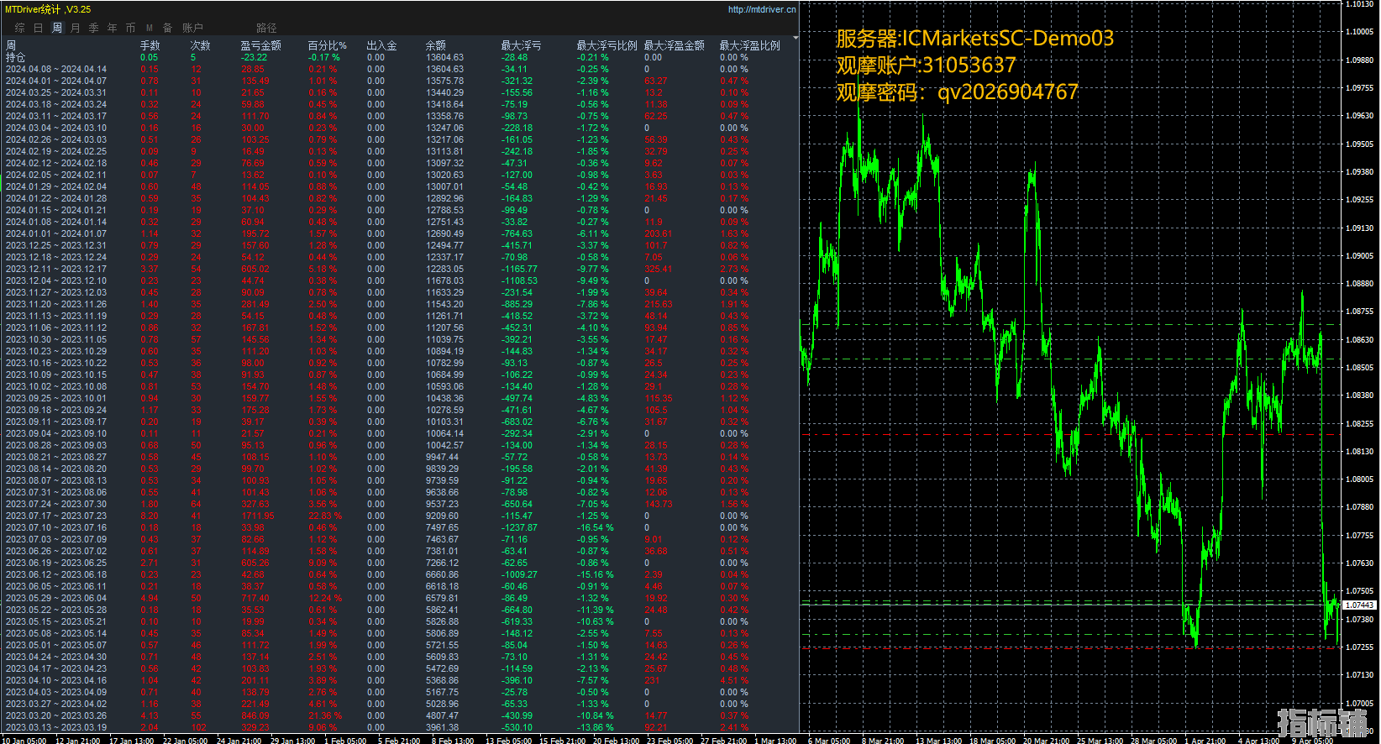The height and width of the screenshot is (744, 1381).
Task: Click the 路径 path button
Action: pyautogui.click(x=266, y=28)
